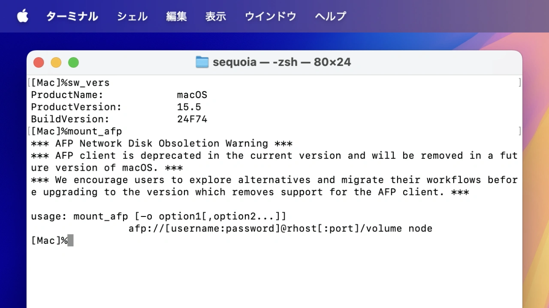Image resolution: width=549 pixels, height=308 pixels.
Task: Click the right bracket mark on mount_afp line
Action: click(x=520, y=131)
